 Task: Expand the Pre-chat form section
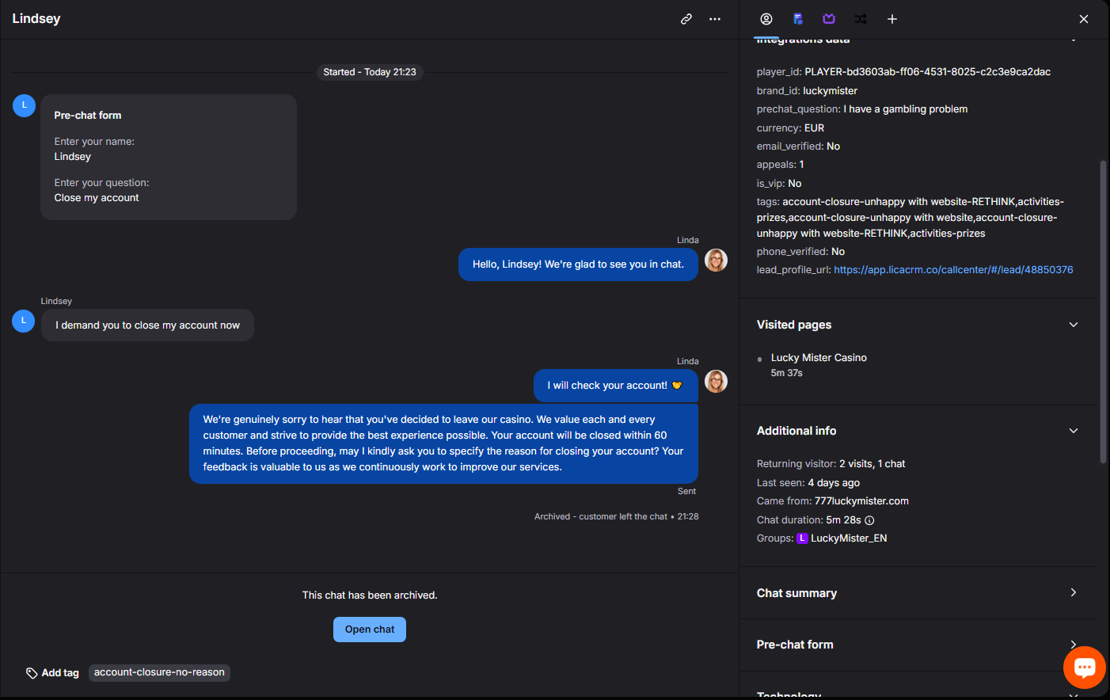tap(1074, 645)
